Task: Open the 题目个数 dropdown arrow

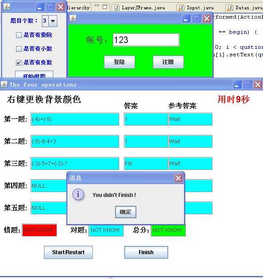Action: pyautogui.click(x=53, y=21)
